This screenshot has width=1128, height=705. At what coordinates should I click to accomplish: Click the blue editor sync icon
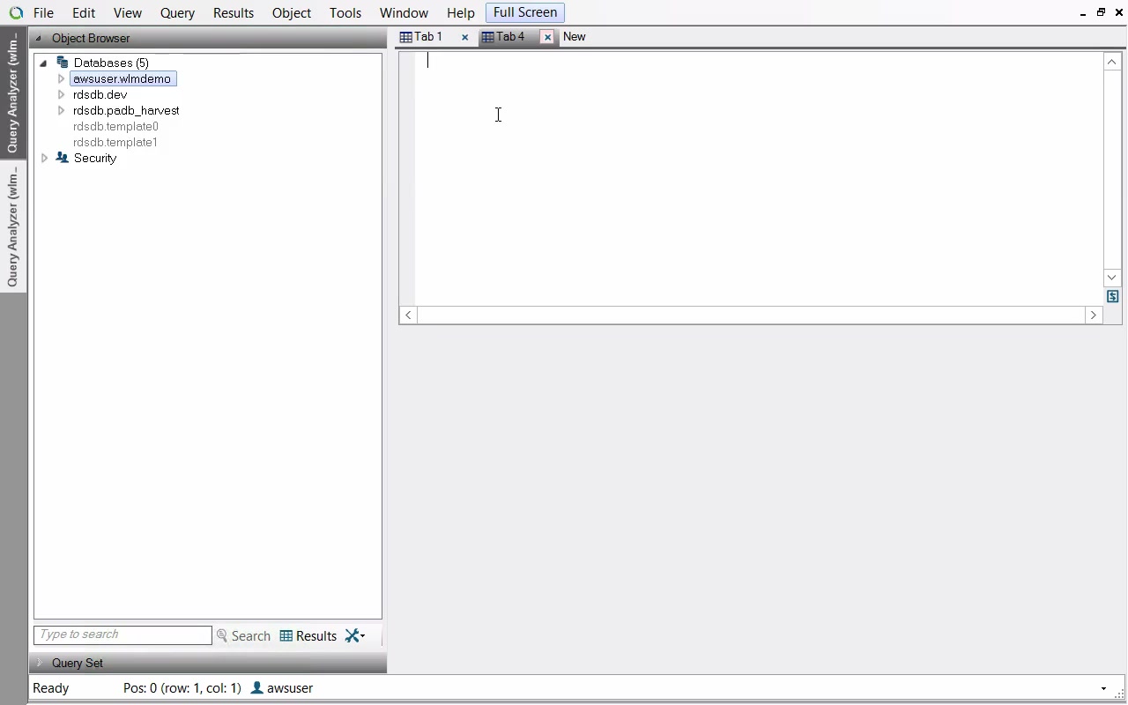click(1113, 297)
